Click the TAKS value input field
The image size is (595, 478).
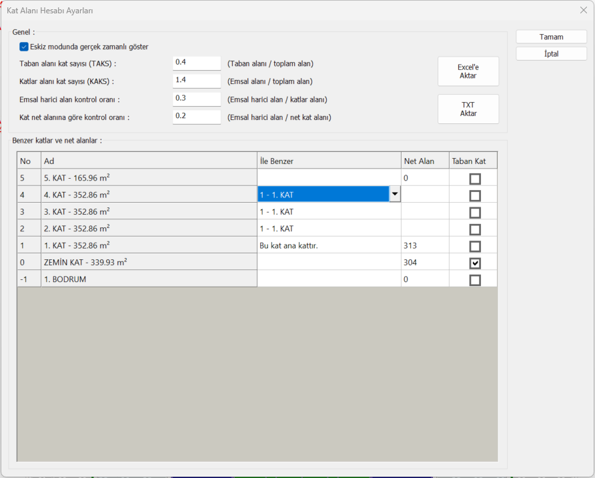click(196, 63)
